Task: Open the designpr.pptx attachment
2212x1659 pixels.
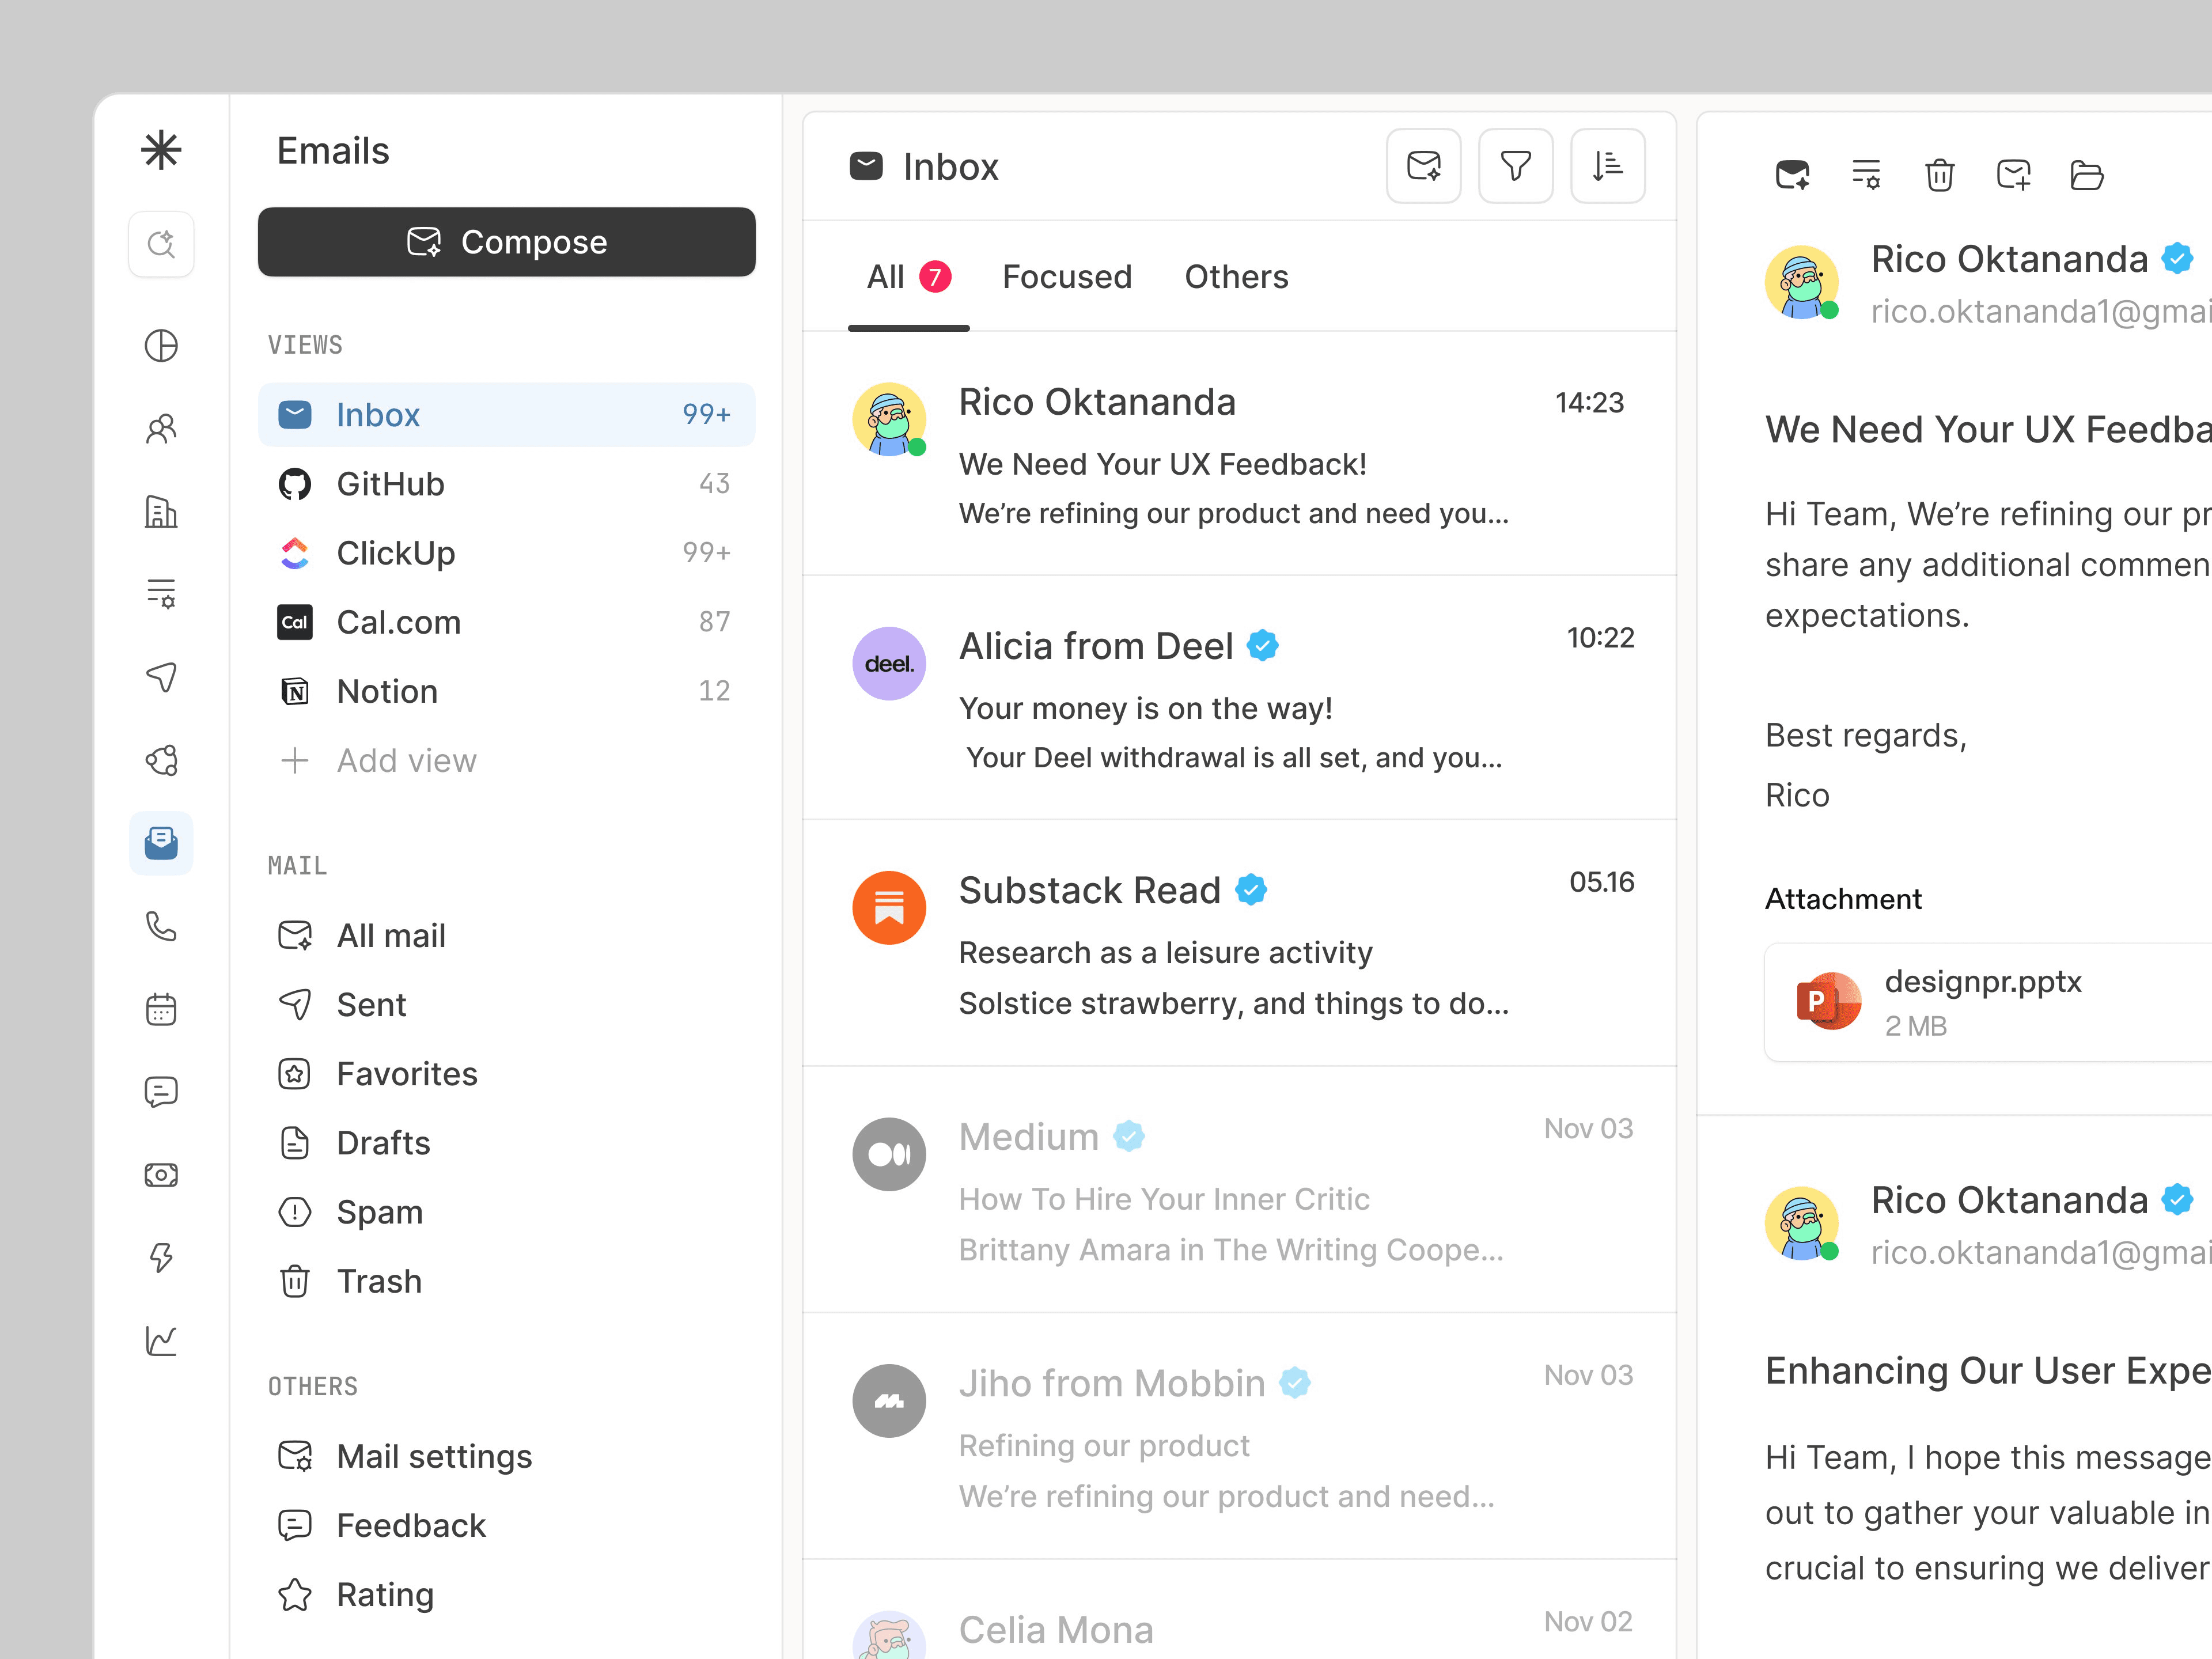Action: click(1989, 1002)
